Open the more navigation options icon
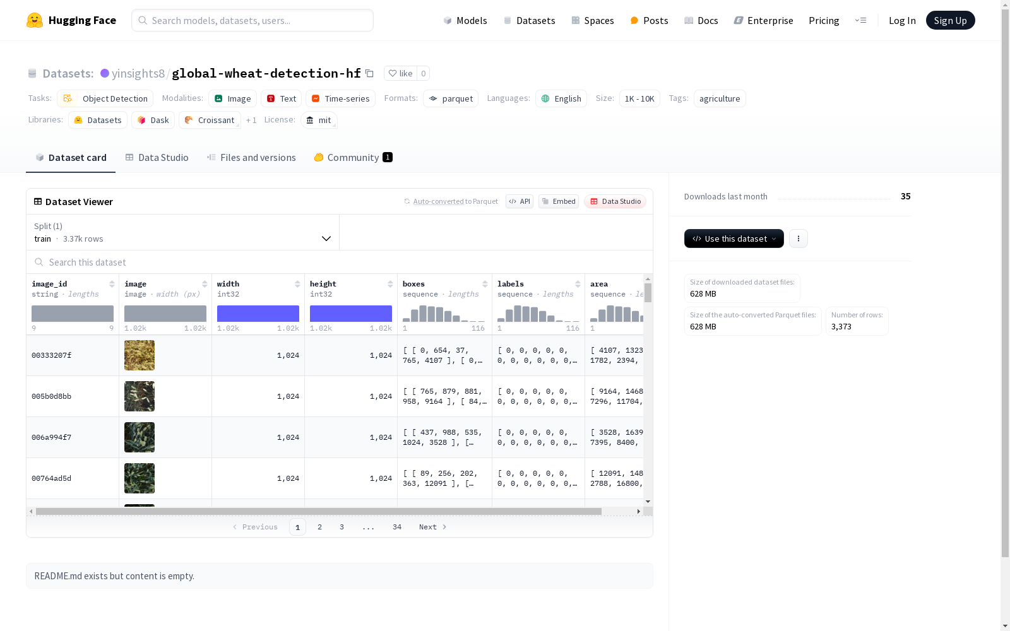The width and height of the screenshot is (1010, 631). 860,20
